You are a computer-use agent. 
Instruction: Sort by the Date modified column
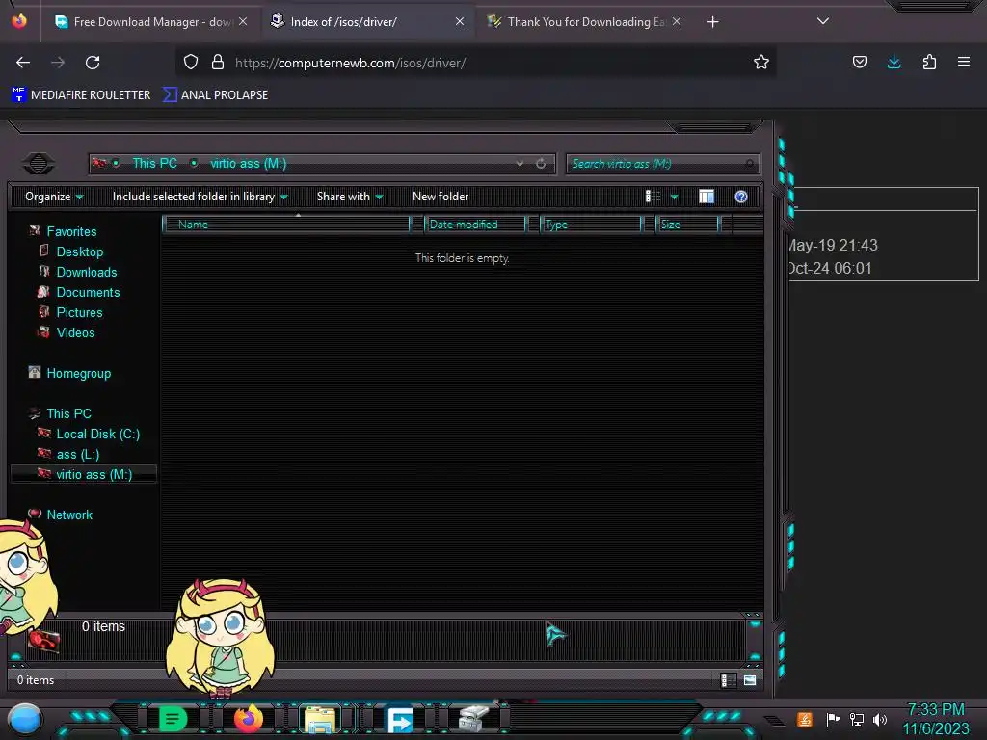pos(475,225)
